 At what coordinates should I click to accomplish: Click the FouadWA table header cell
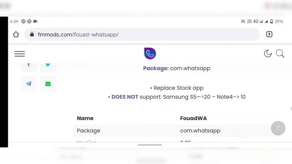point(193,118)
